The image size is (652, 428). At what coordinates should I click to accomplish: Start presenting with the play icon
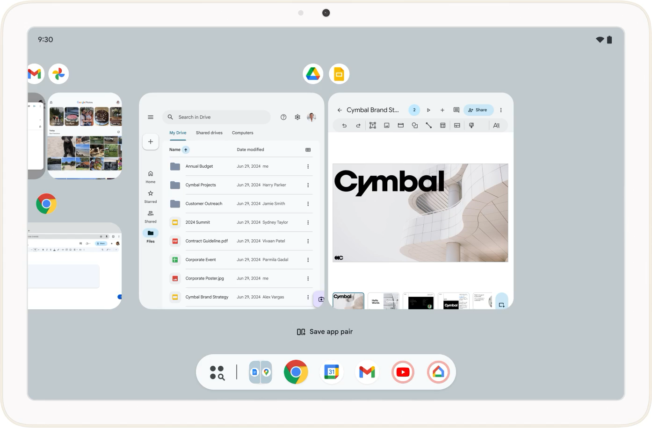(428, 110)
